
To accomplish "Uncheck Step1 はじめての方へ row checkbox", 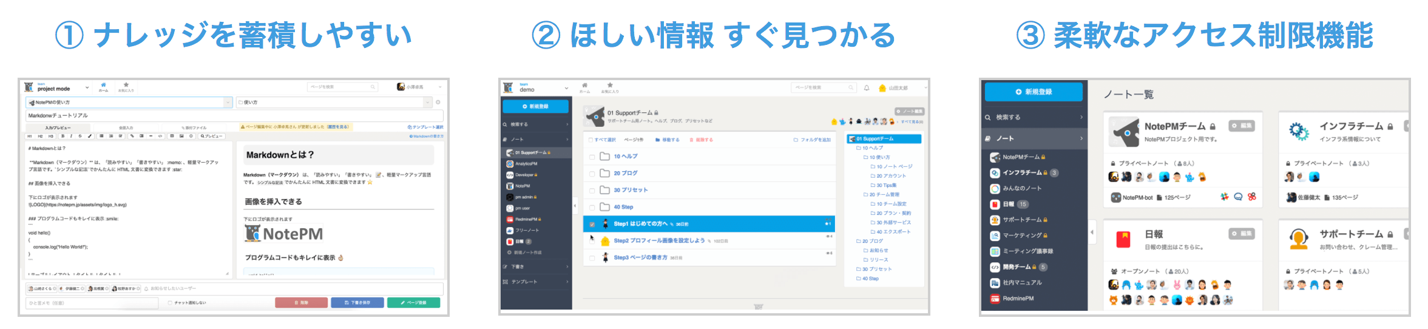I will coord(592,224).
